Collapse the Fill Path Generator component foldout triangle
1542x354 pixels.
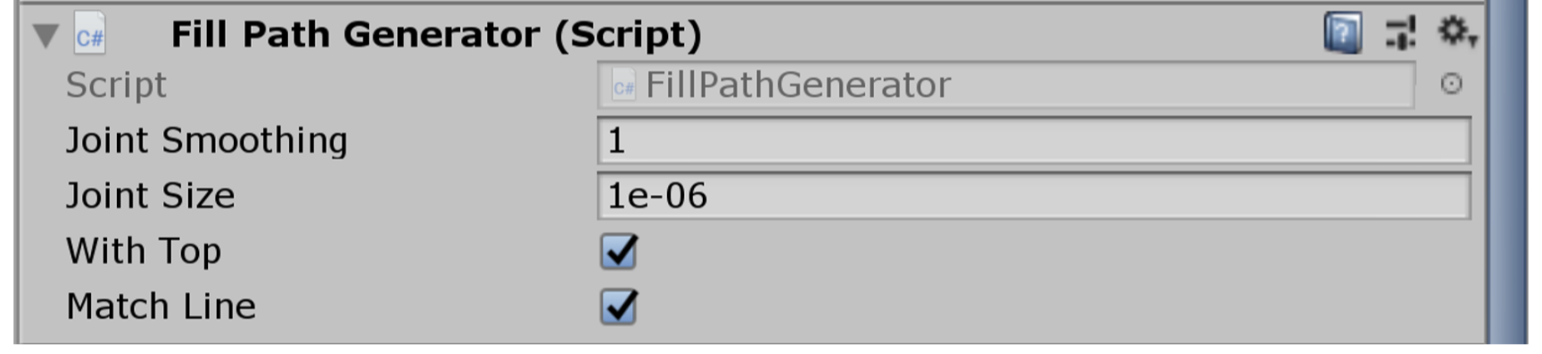coord(45,36)
